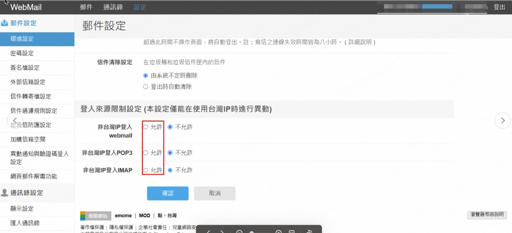
Task: Click the 通訊錄設定 person icon in the sidebar
Action: click(x=5, y=193)
